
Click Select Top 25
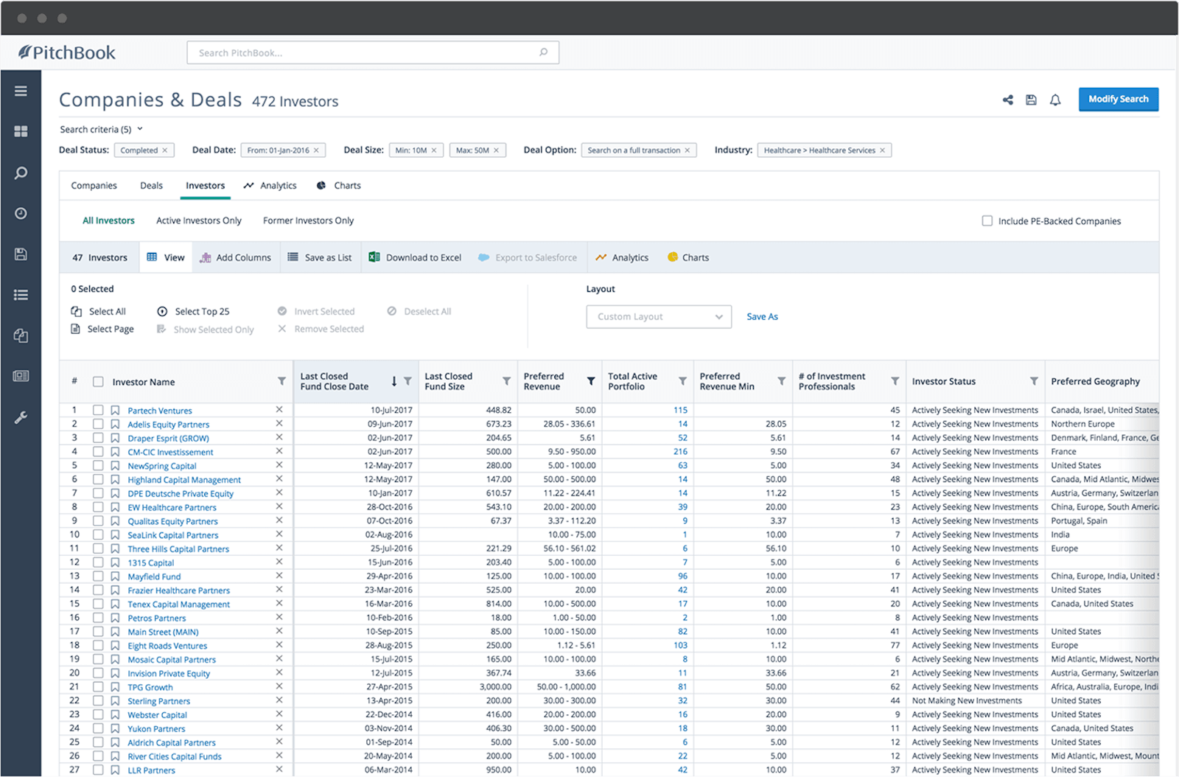coord(194,311)
